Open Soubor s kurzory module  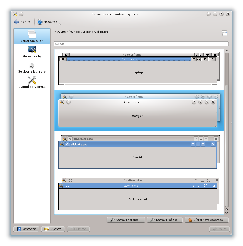pos(32,67)
